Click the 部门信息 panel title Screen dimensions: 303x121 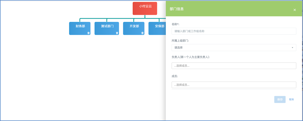[x=177, y=9]
